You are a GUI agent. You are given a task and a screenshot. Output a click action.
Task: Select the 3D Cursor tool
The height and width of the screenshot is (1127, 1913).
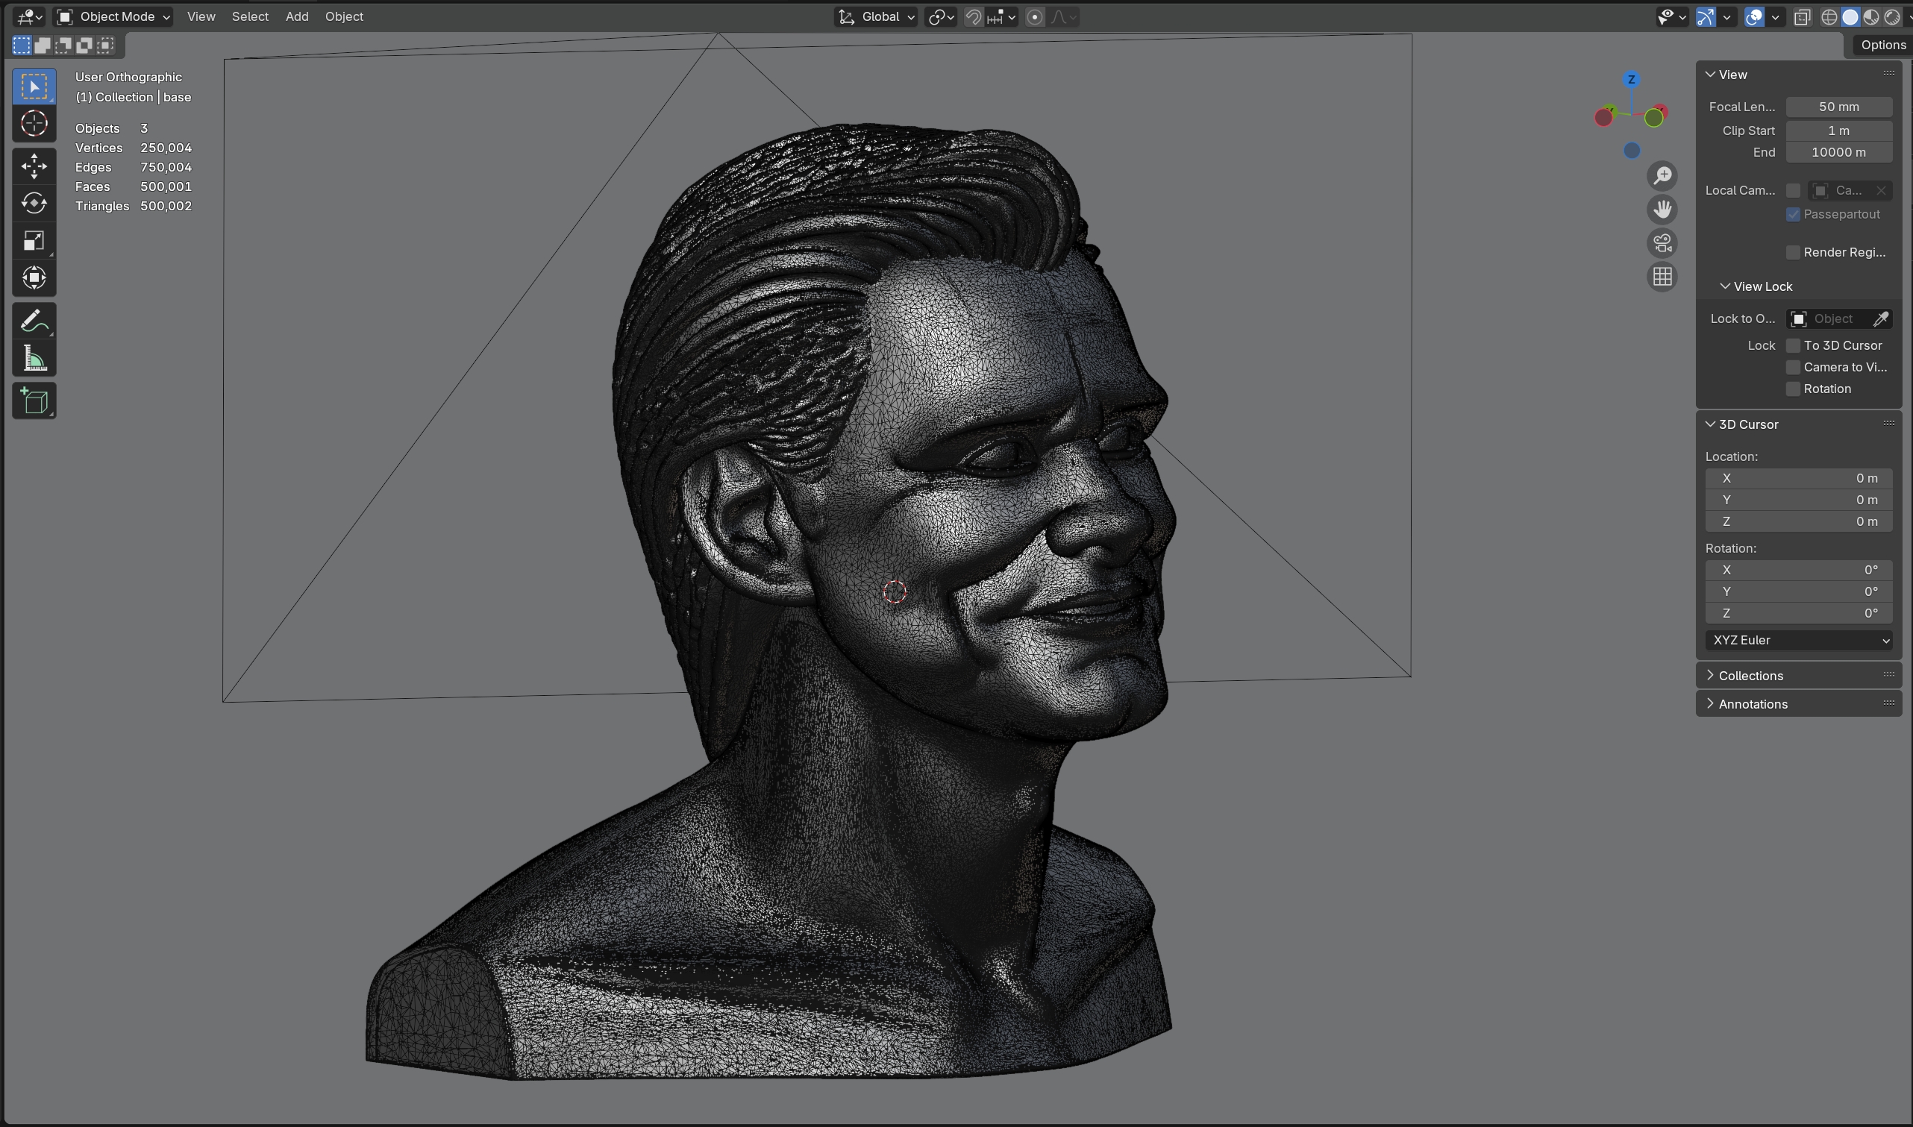[34, 124]
